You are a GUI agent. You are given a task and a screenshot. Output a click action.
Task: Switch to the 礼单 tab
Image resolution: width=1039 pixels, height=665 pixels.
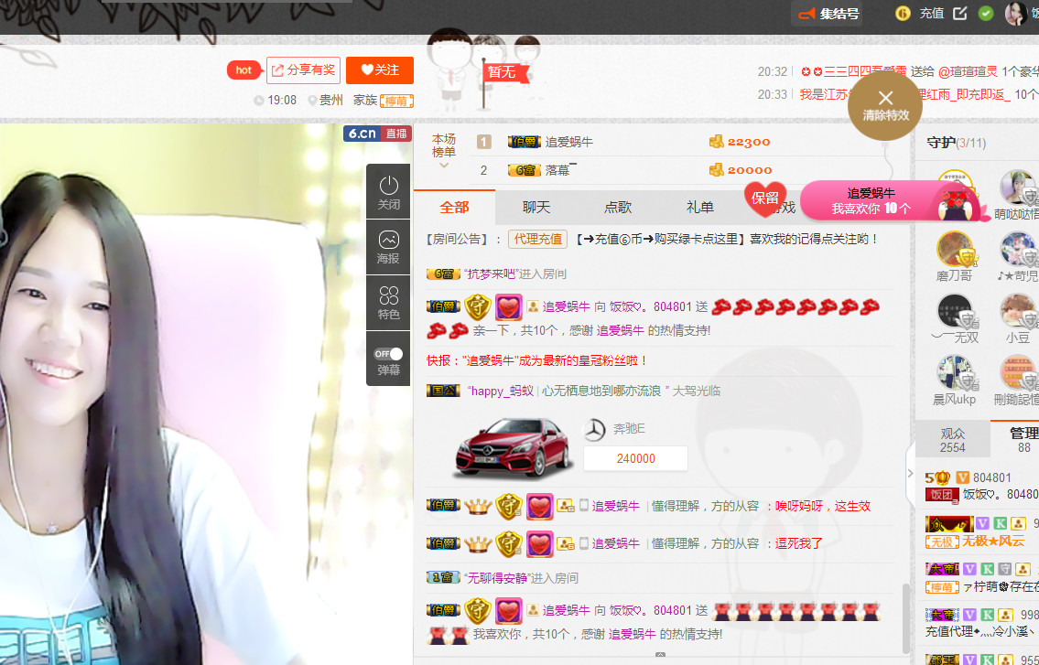point(699,208)
